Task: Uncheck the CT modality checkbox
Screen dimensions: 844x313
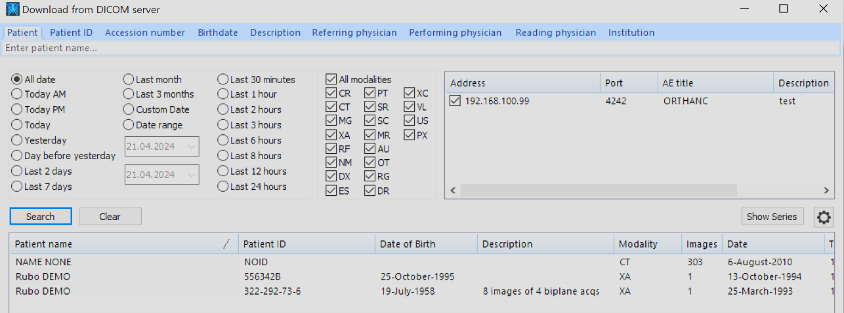Action: [x=331, y=107]
